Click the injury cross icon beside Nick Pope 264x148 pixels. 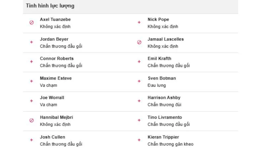tap(139, 23)
